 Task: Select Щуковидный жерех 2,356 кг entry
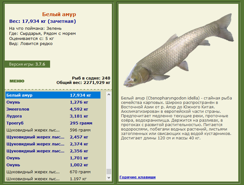[x=53, y=151]
